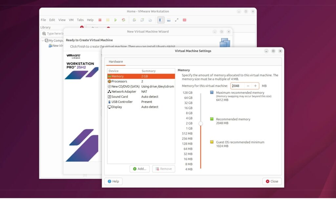
Task: Close the Library panel with red X
Action: (82, 27)
